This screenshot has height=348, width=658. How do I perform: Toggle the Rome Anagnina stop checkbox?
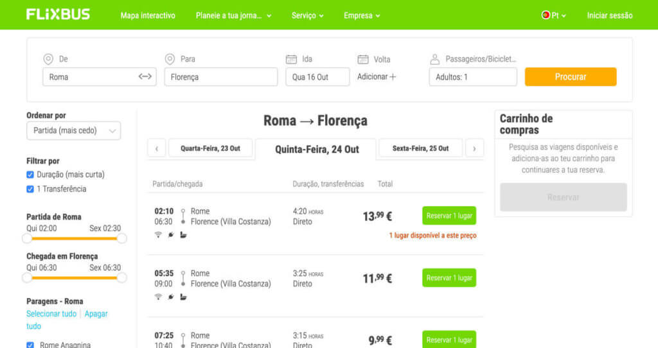pos(30,345)
